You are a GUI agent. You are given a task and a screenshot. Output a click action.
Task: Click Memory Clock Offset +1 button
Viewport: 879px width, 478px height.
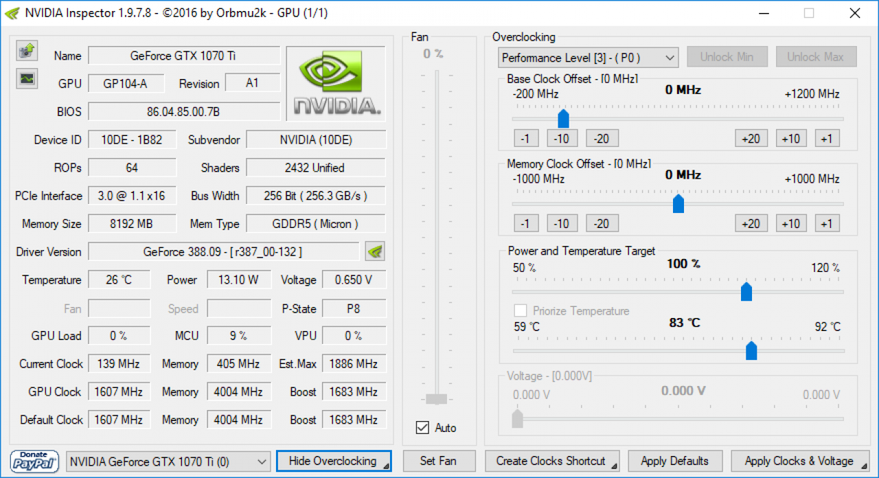point(827,223)
